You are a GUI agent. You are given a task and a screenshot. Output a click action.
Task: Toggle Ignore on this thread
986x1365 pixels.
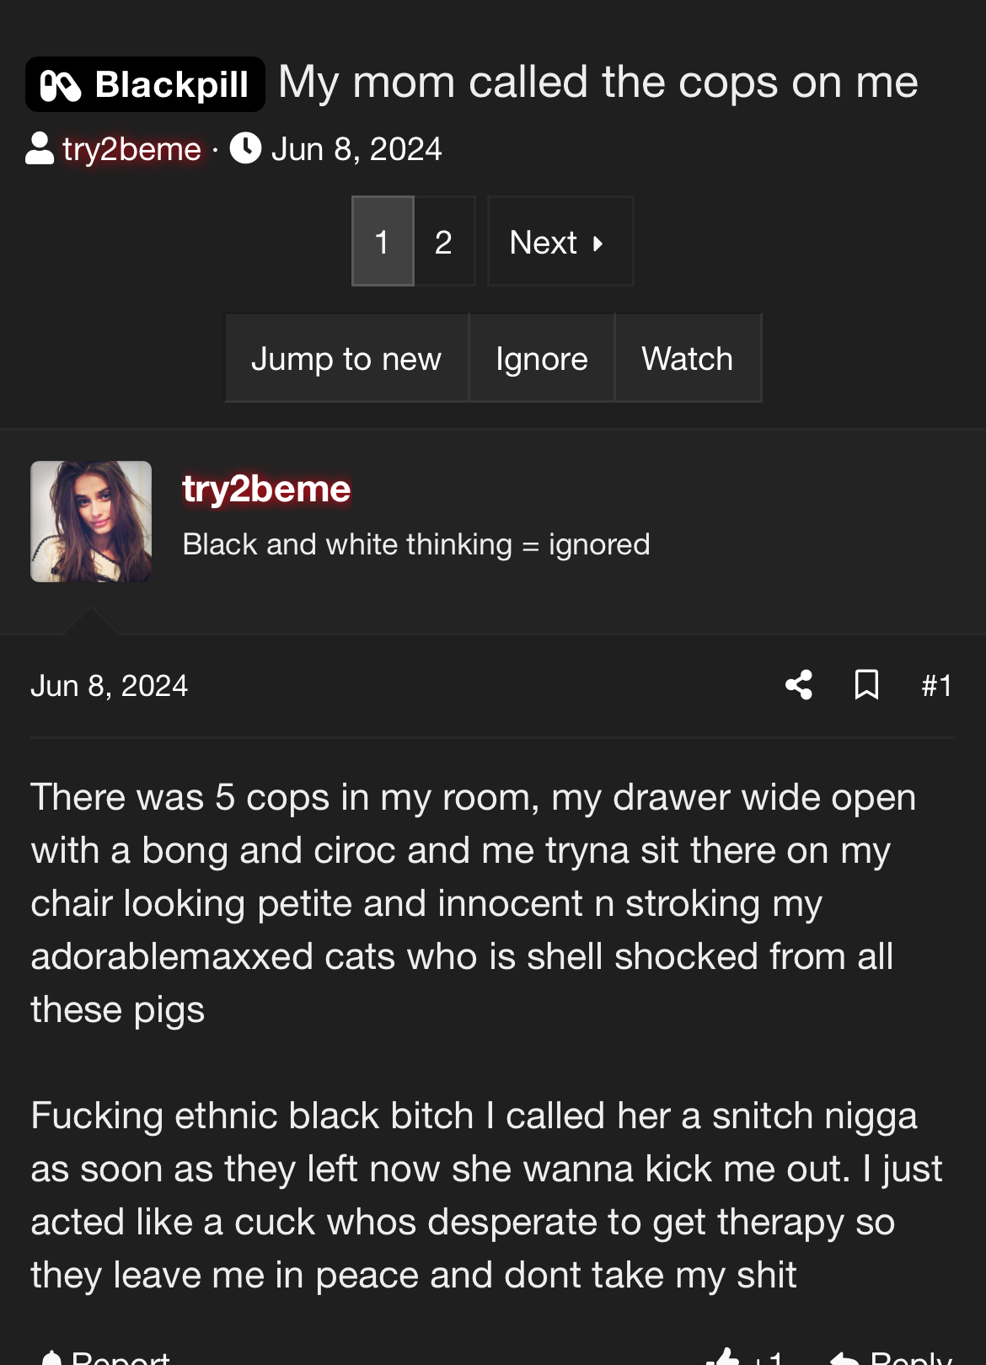542,358
